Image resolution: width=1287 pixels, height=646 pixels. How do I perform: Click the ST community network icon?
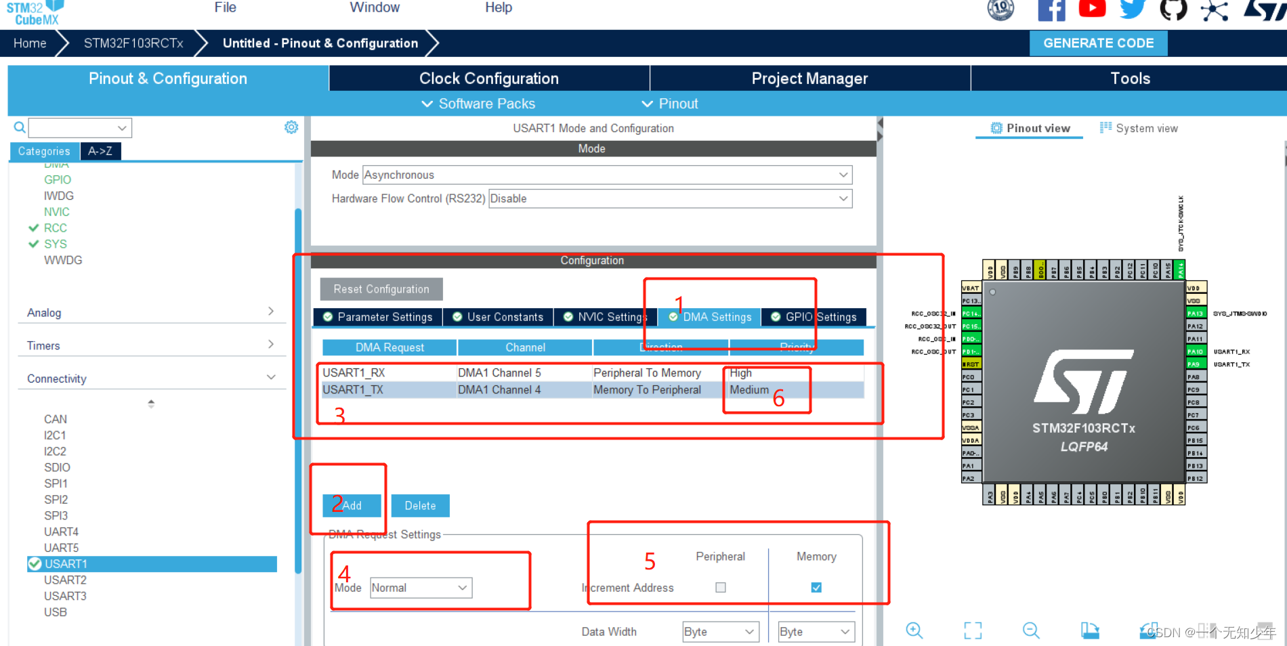coord(1215,10)
